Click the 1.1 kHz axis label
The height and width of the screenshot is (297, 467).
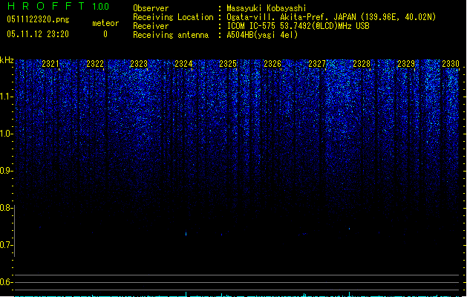pyautogui.click(x=6, y=97)
